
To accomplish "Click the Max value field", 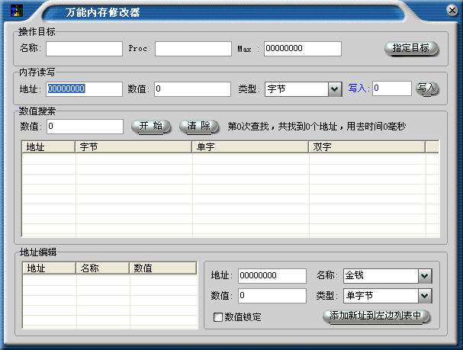I will point(302,49).
